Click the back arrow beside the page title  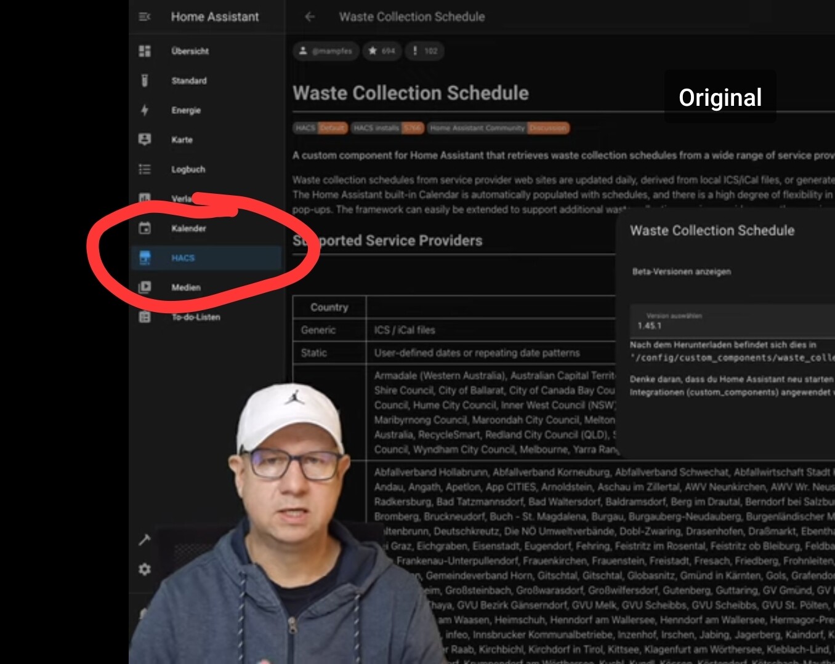310,17
